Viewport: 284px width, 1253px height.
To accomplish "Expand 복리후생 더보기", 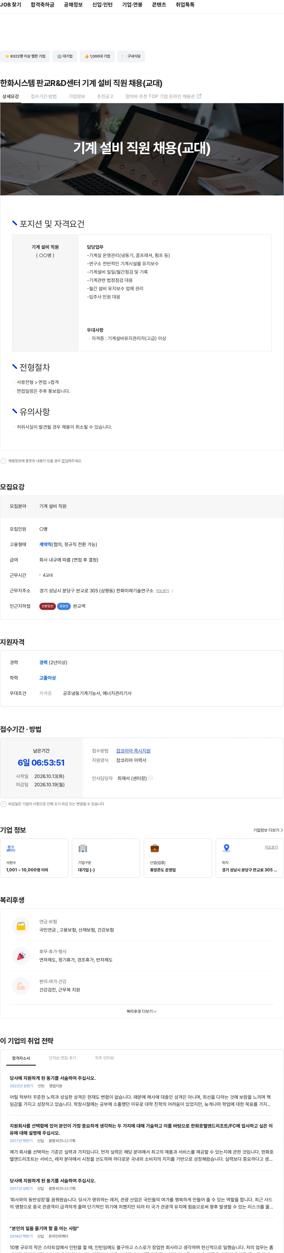I will pos(142,1011).
